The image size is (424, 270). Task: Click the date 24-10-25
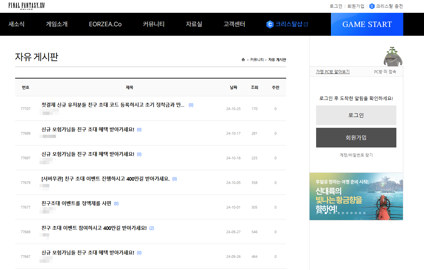point(234,109)
